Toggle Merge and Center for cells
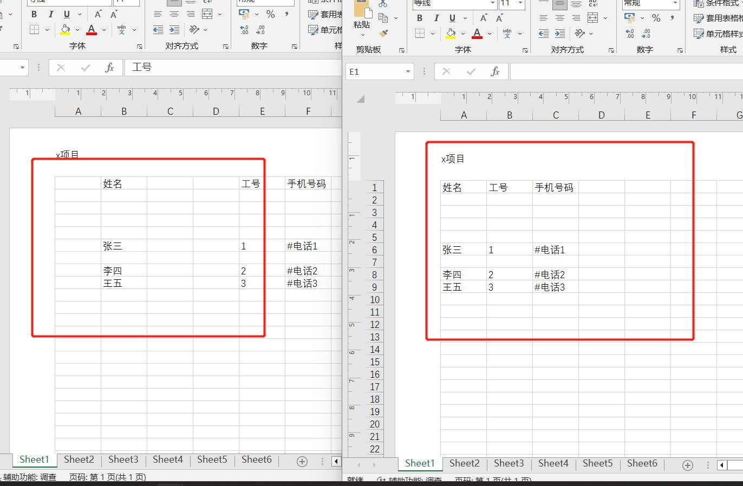 click(592, 18)
